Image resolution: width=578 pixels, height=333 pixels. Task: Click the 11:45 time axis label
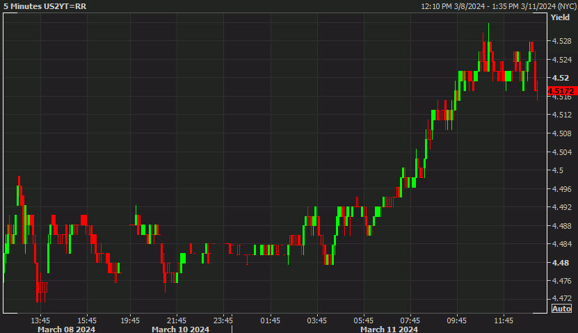pyautogui.click(x=504, y=320)
